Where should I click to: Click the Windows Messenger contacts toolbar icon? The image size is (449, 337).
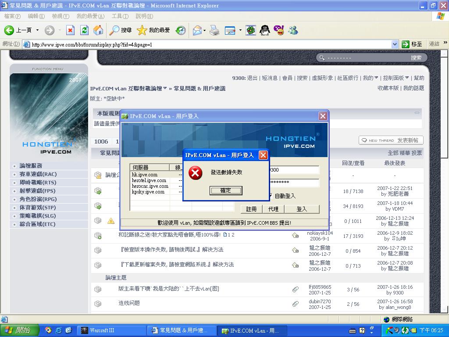pyautogui.click(x=293, y=30)
